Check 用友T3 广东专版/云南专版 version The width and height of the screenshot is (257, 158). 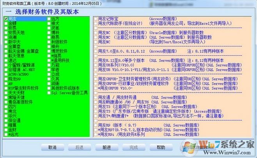96,111
